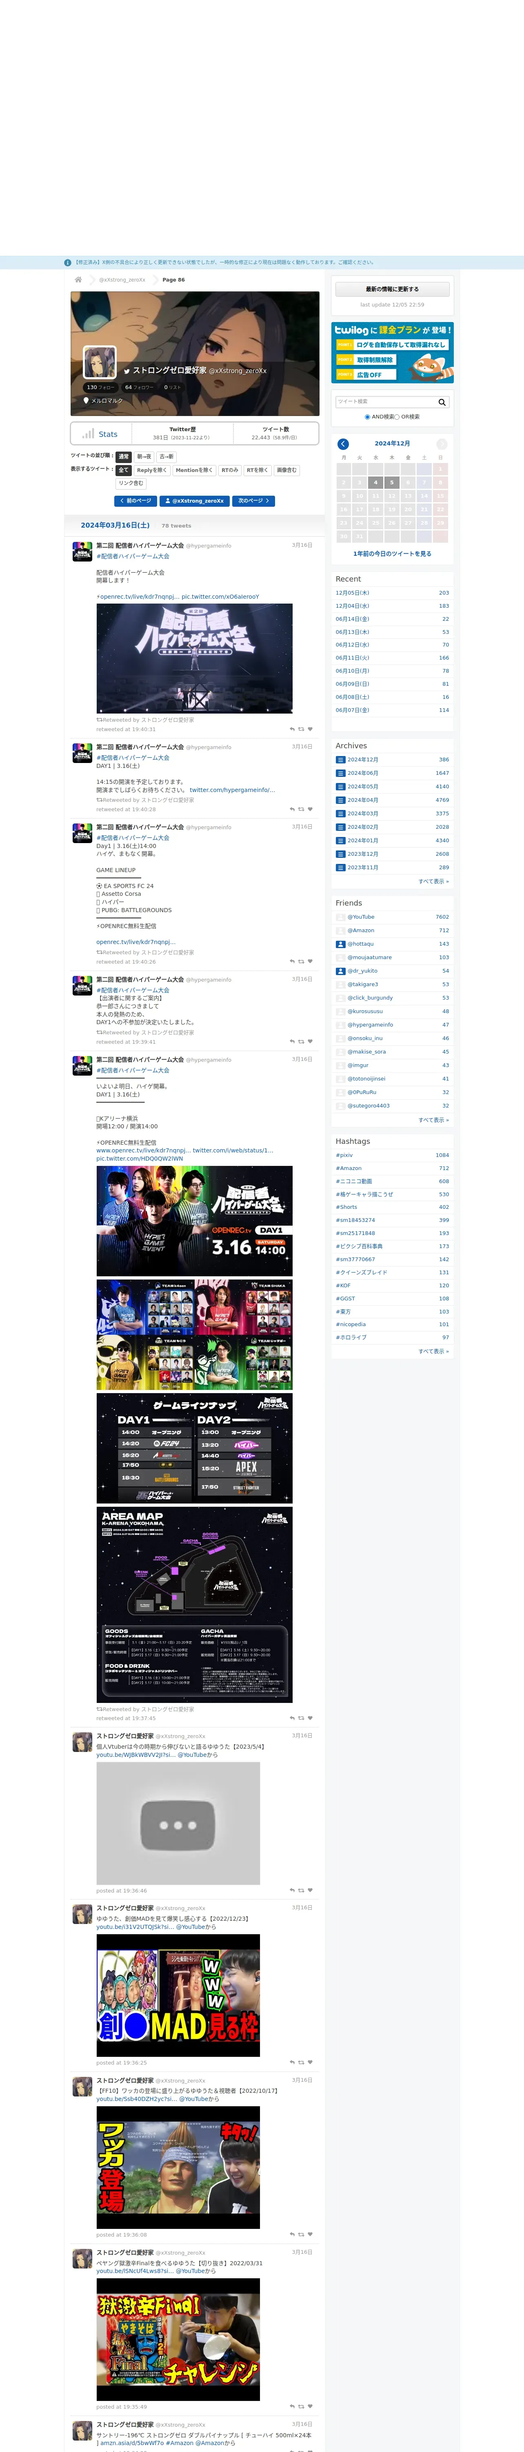Set sort order to 朝→夜
524x2452 pixels.
[x=144, y=457]
